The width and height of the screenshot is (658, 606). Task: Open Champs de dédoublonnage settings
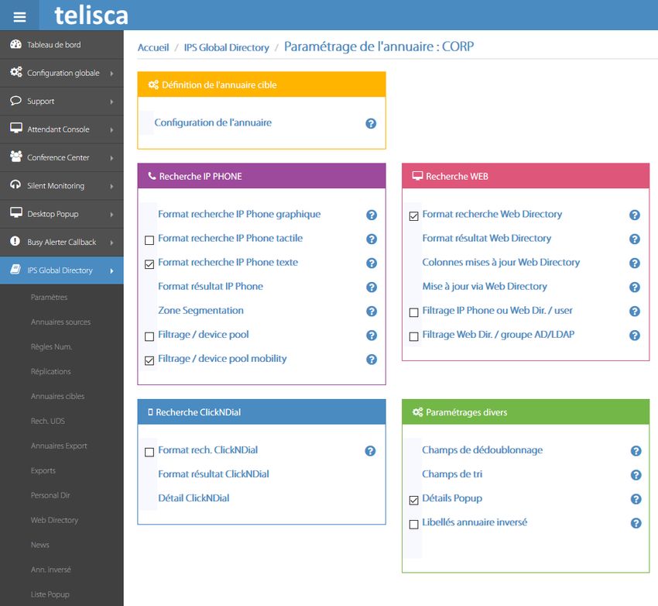[x=482, y=450]
